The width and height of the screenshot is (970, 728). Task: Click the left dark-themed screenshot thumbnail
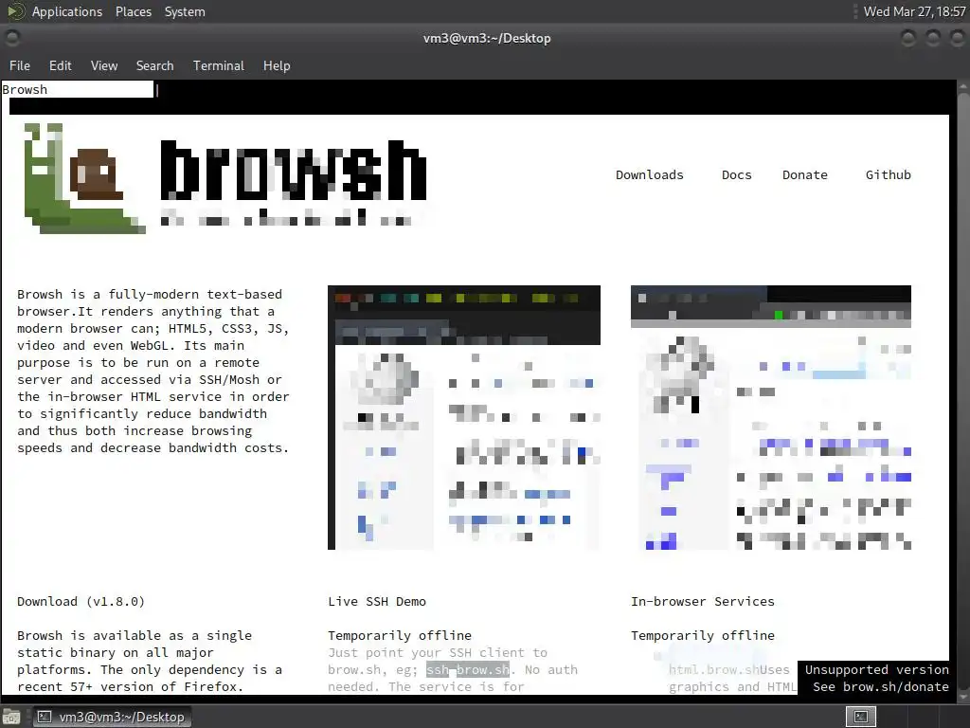[464, 417]
